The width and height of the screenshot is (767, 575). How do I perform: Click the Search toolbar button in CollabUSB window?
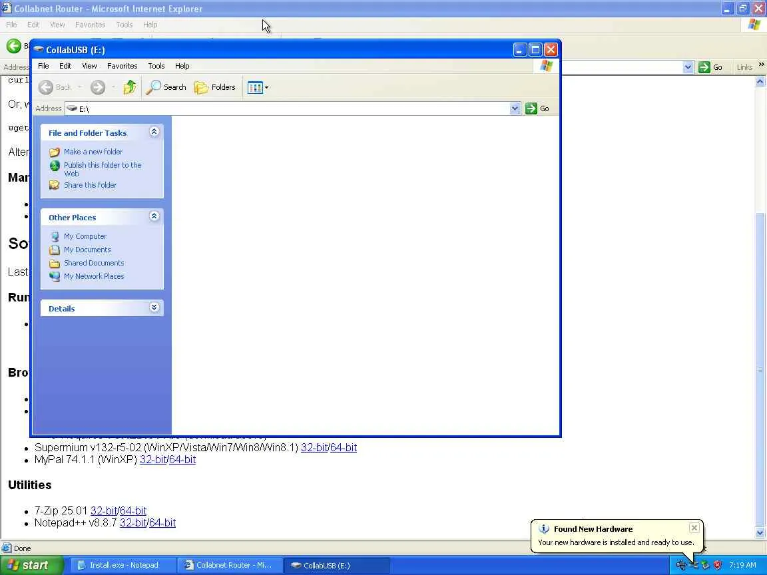point(166,87)
